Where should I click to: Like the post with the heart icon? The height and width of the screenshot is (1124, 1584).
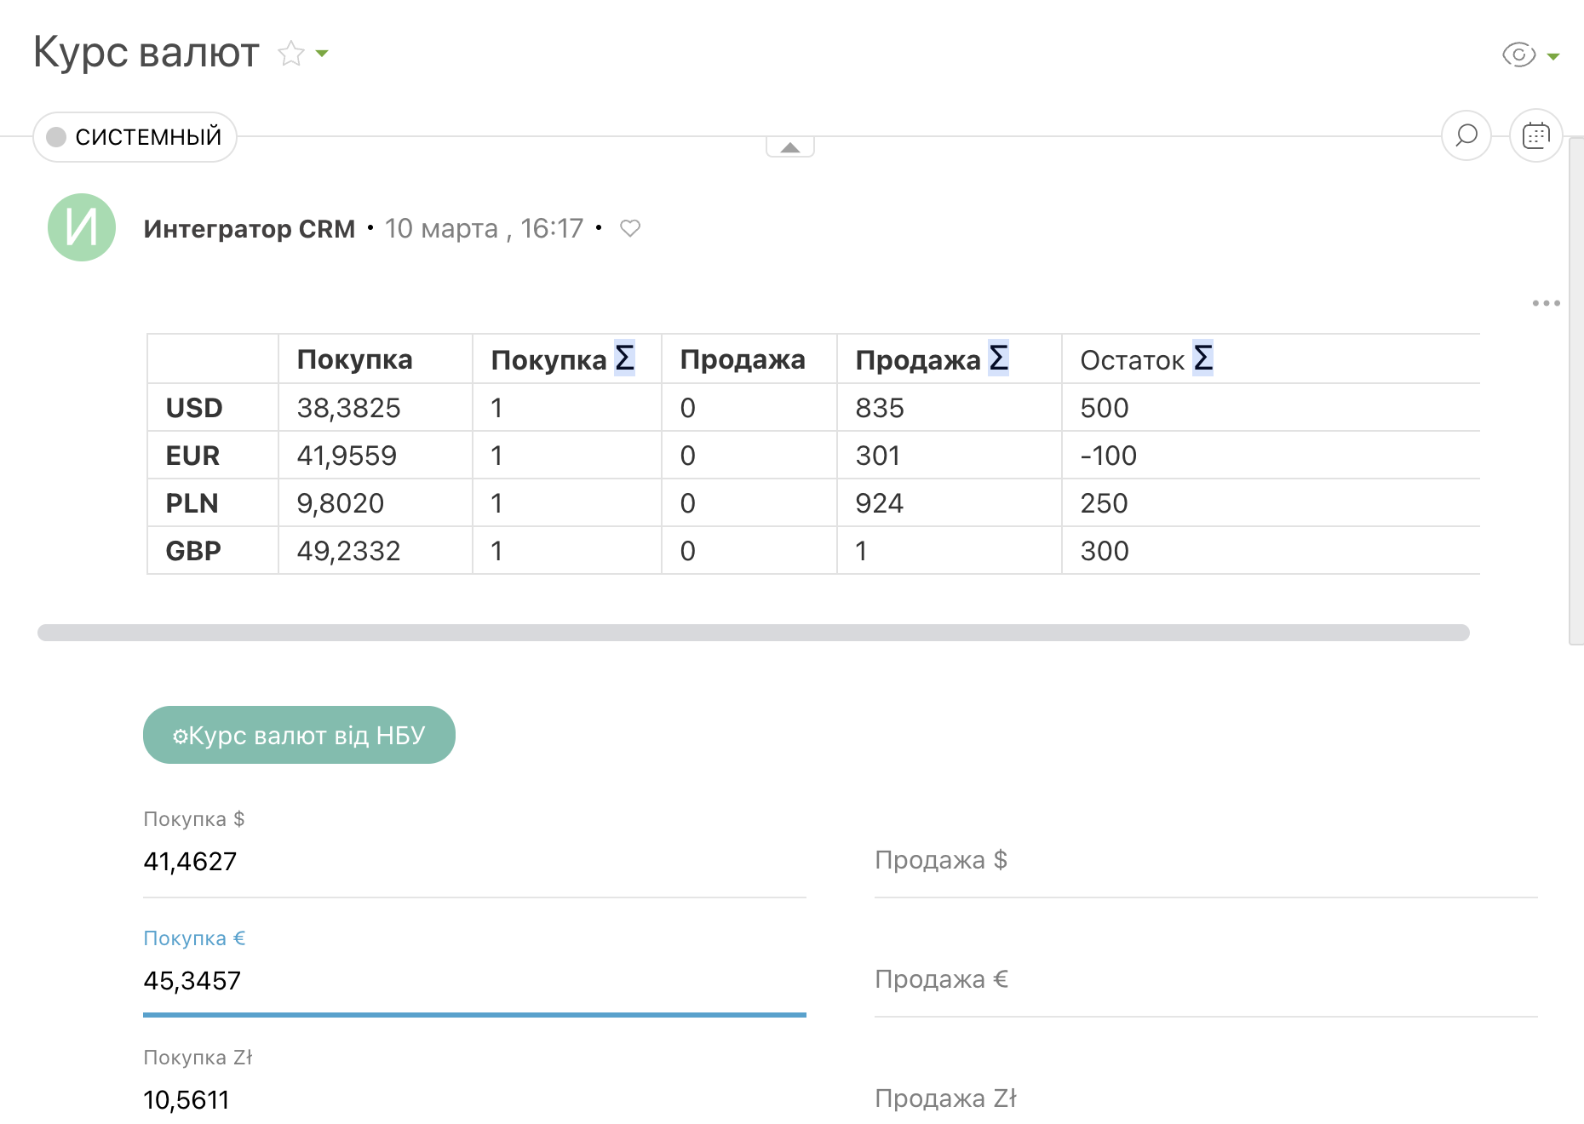click(629, 228)
